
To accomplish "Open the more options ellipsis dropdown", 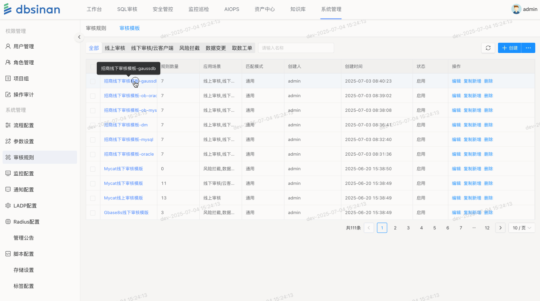I will (528, 48).
